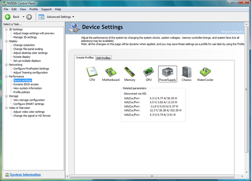This screenshot has width=251, height=181.
Task: Open the Back history dropdown arrow
Action: pyautogui.click(x=24, y=17)
